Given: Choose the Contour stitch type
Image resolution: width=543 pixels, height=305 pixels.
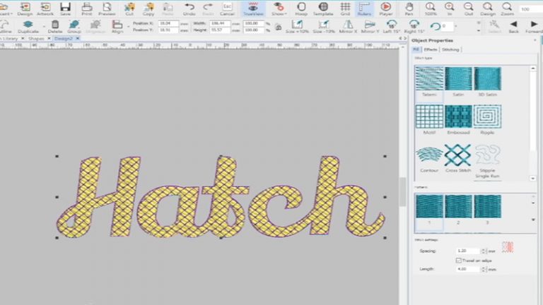Looking at the screenshot, I should pos(429,159).
